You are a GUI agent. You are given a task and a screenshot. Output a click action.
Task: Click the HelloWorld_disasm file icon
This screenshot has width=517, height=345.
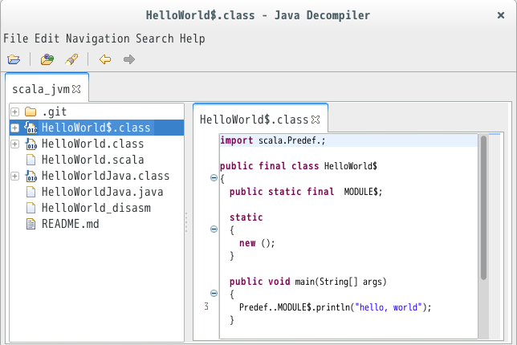[x=31, y=208]
